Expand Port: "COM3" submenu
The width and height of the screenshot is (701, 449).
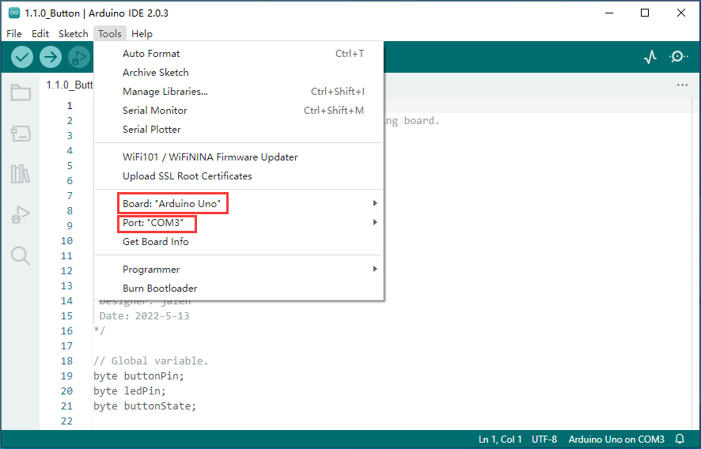coord(239,222)
